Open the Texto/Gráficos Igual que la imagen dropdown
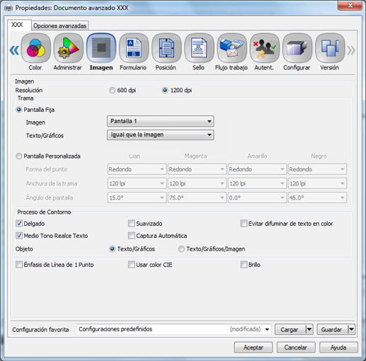Screen dimensions: 366x361 click(x=161, y=134)
